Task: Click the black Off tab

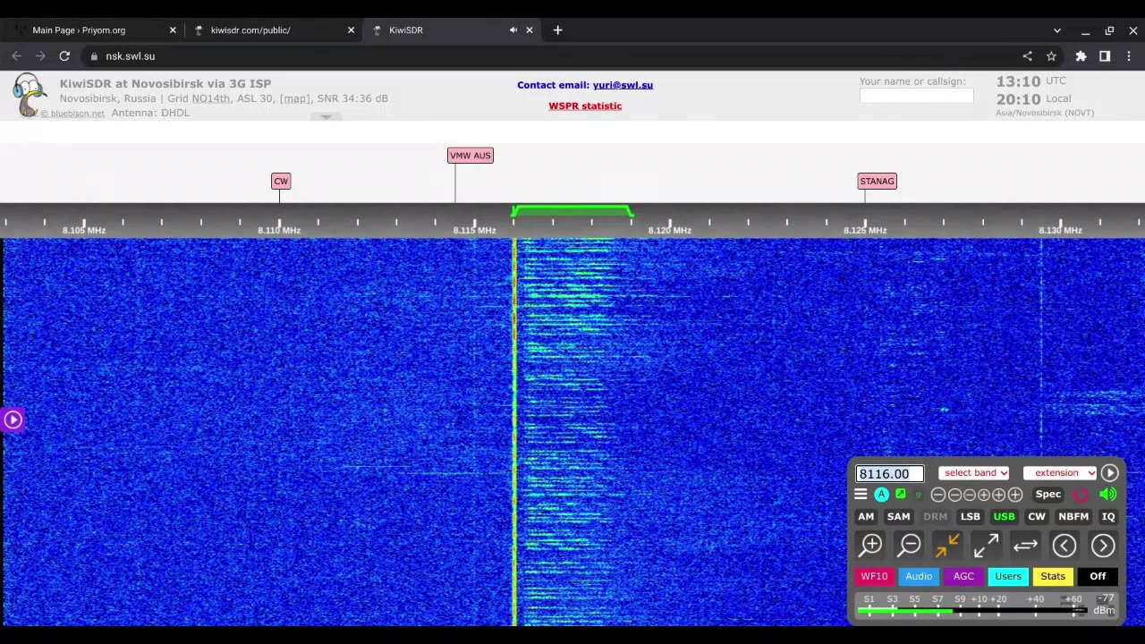Action: (1098, 576)
